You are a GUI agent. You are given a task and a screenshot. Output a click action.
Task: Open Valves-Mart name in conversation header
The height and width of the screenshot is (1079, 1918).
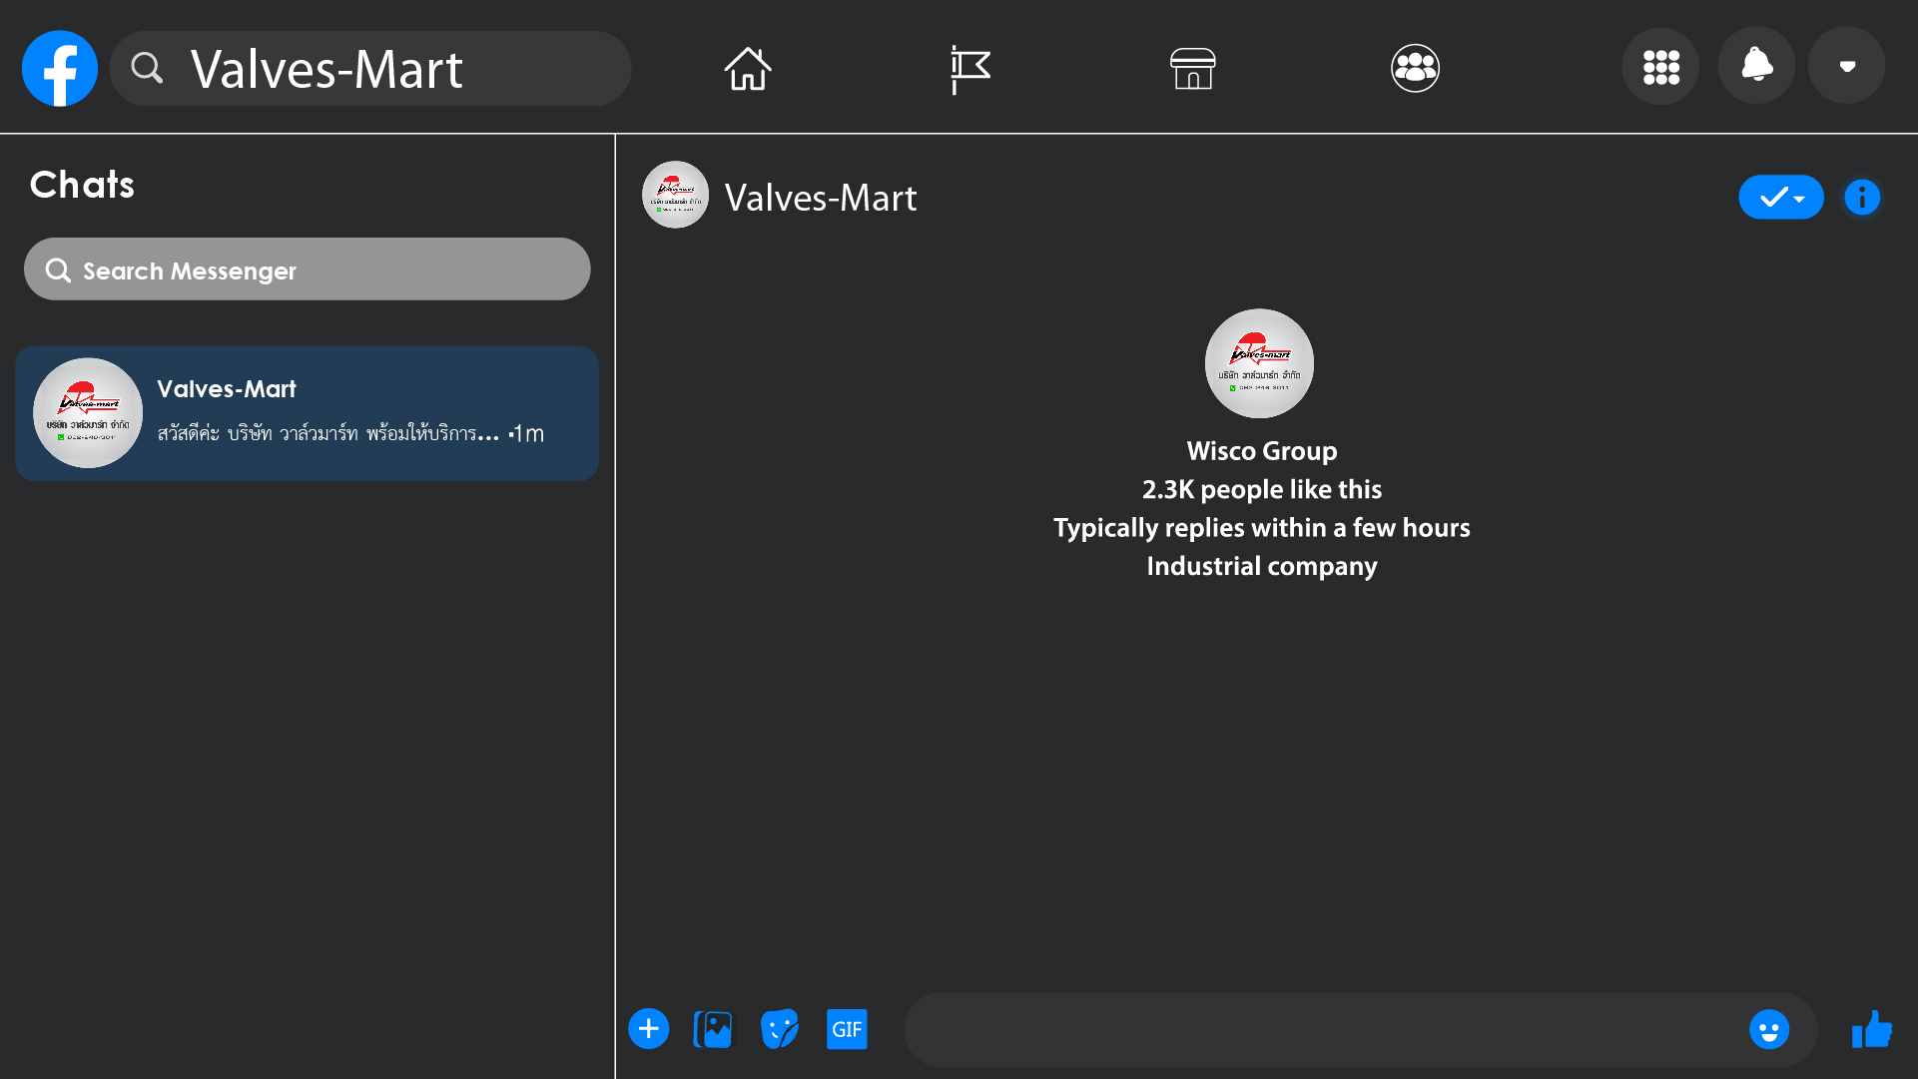tap(821, 198)
